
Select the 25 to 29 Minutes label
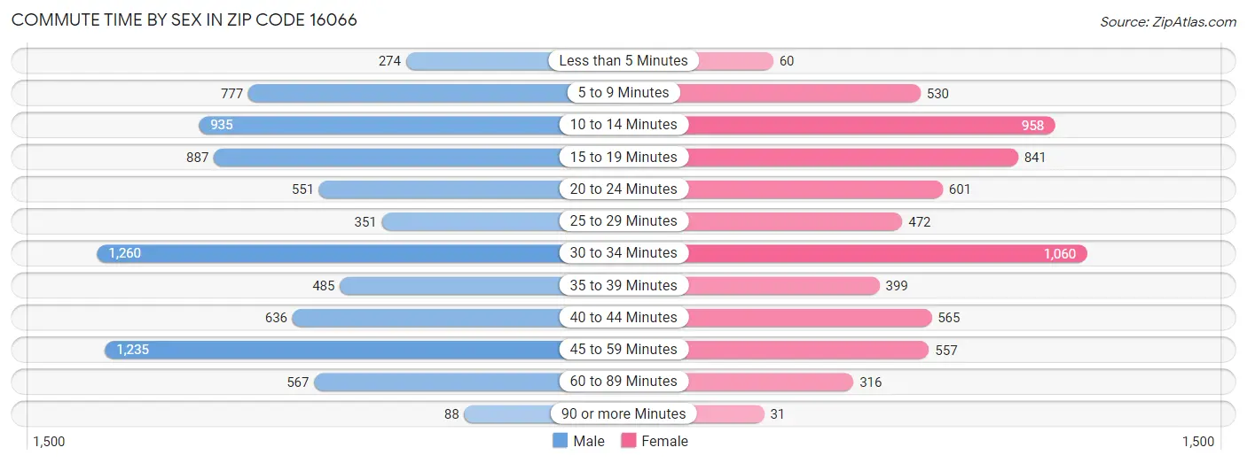[x=623, y=221]
